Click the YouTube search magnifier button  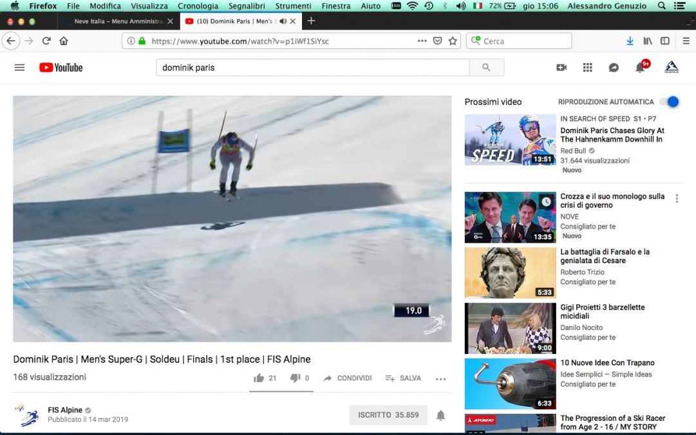click(487, 68)
